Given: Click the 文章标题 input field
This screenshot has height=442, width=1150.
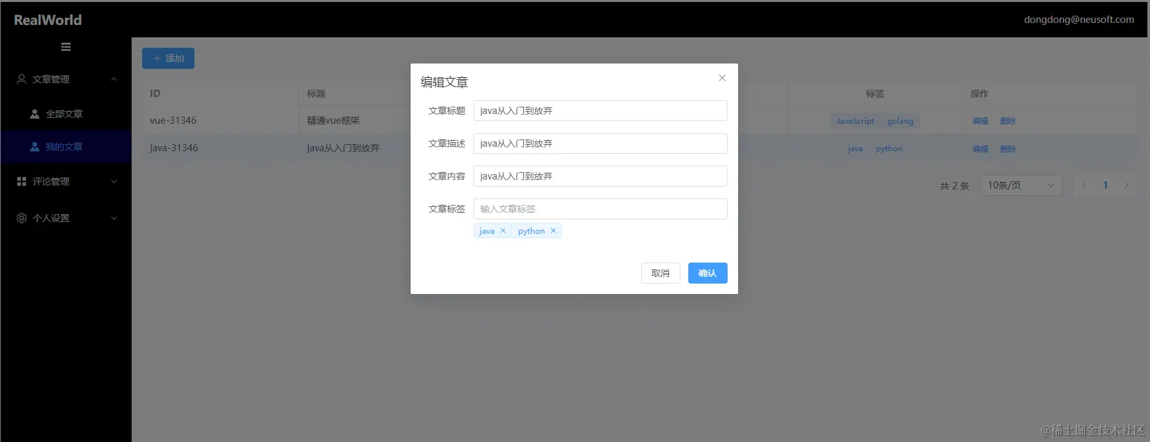Looking at the screenshot, I should coord(600,111).
